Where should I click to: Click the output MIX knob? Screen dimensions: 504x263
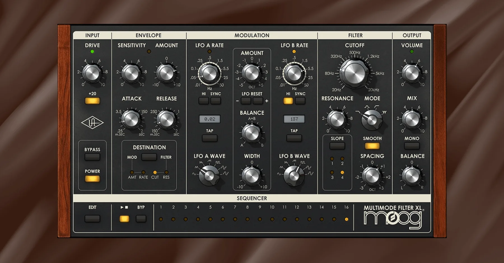pyautogui.click(x=412, y=120)
